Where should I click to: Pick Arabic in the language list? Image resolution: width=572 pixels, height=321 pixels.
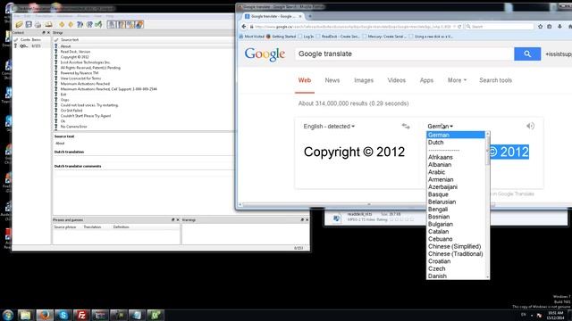point(456,172)
